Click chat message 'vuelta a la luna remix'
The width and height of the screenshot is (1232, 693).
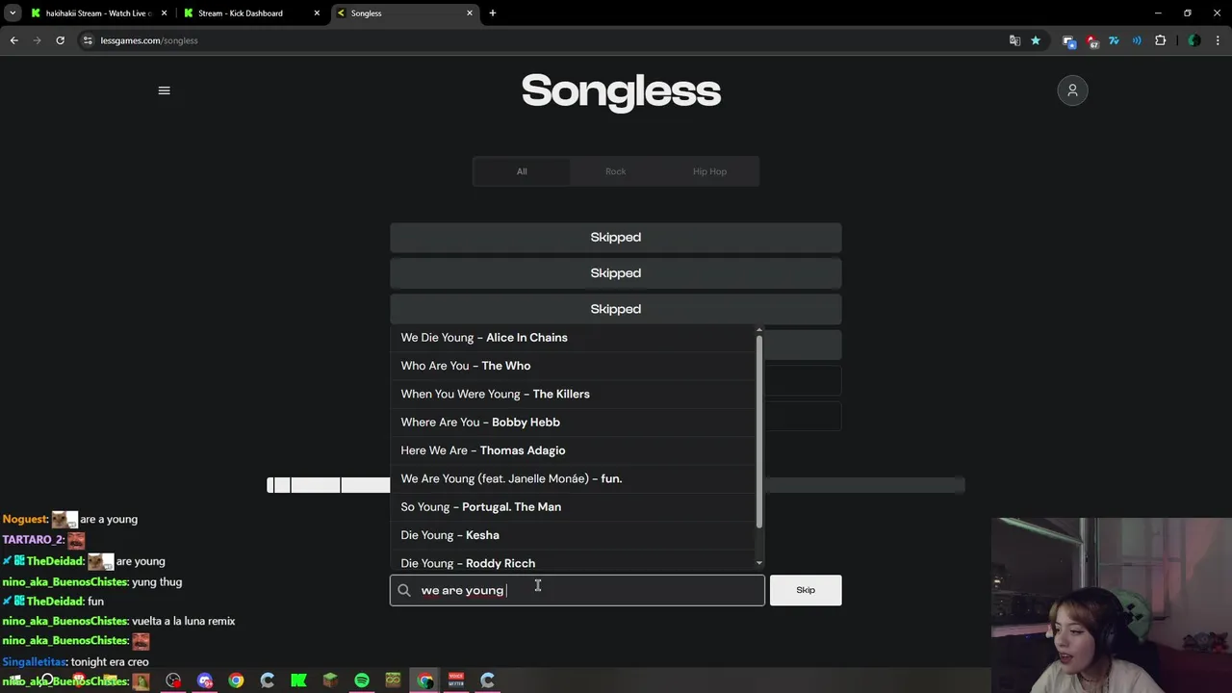coord(183,621)
